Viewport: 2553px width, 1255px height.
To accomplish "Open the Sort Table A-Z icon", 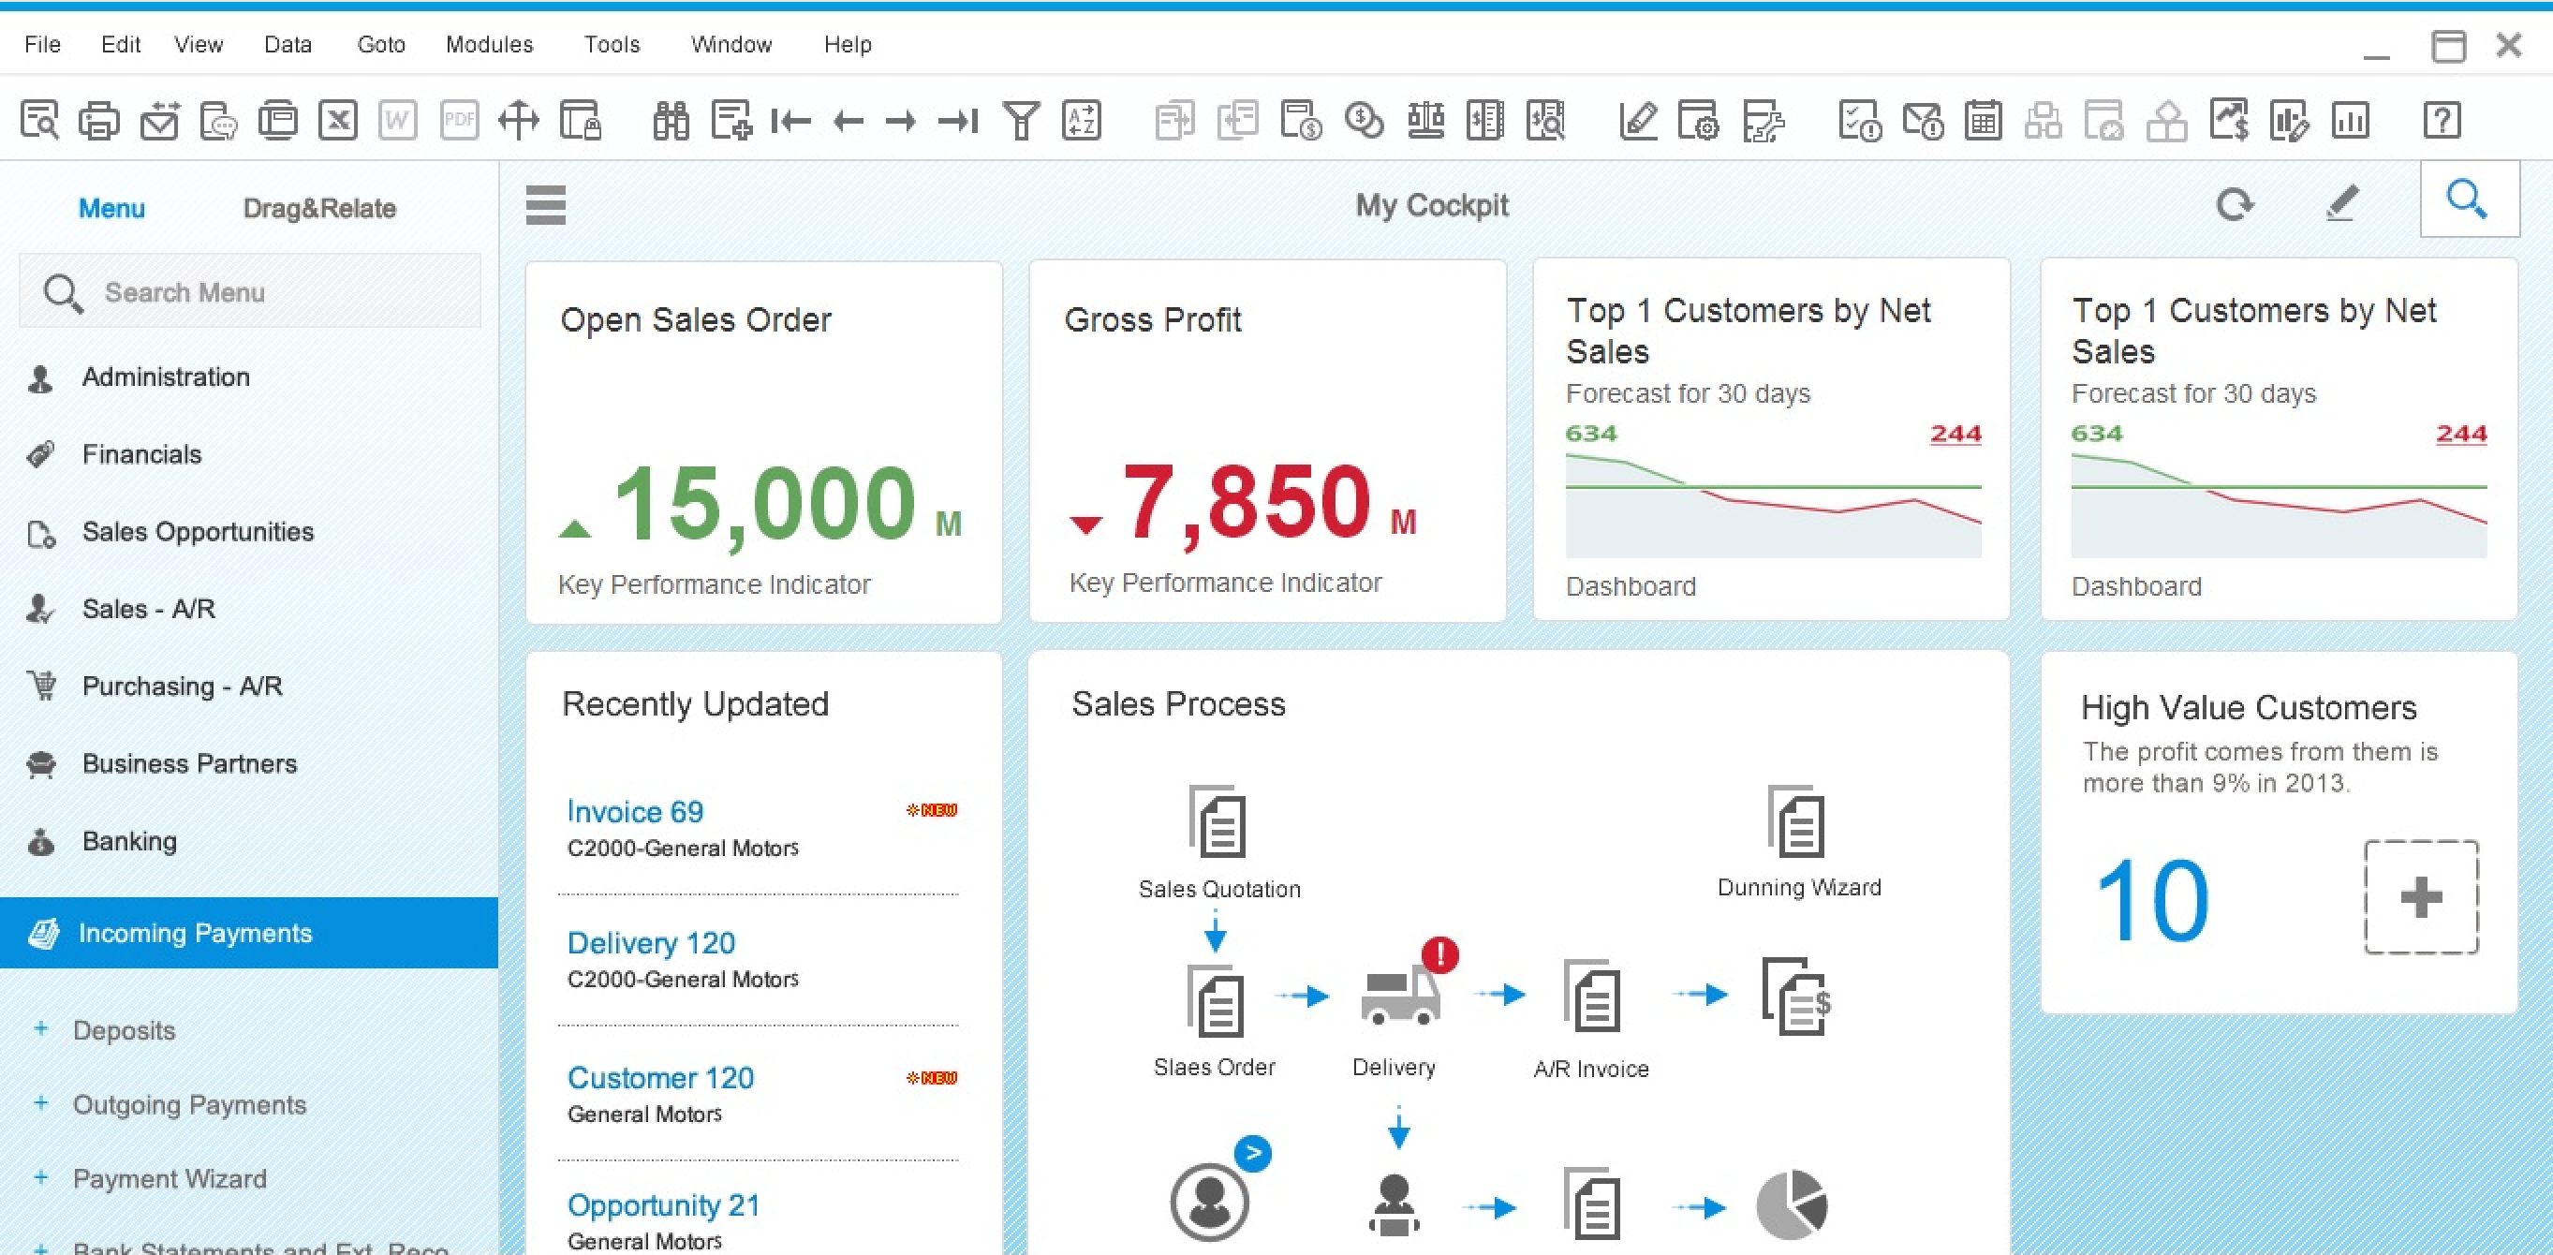I will (x=1082, y=120).
